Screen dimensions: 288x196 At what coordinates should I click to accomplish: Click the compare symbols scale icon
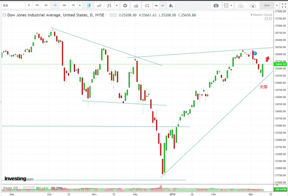[147, 5]
